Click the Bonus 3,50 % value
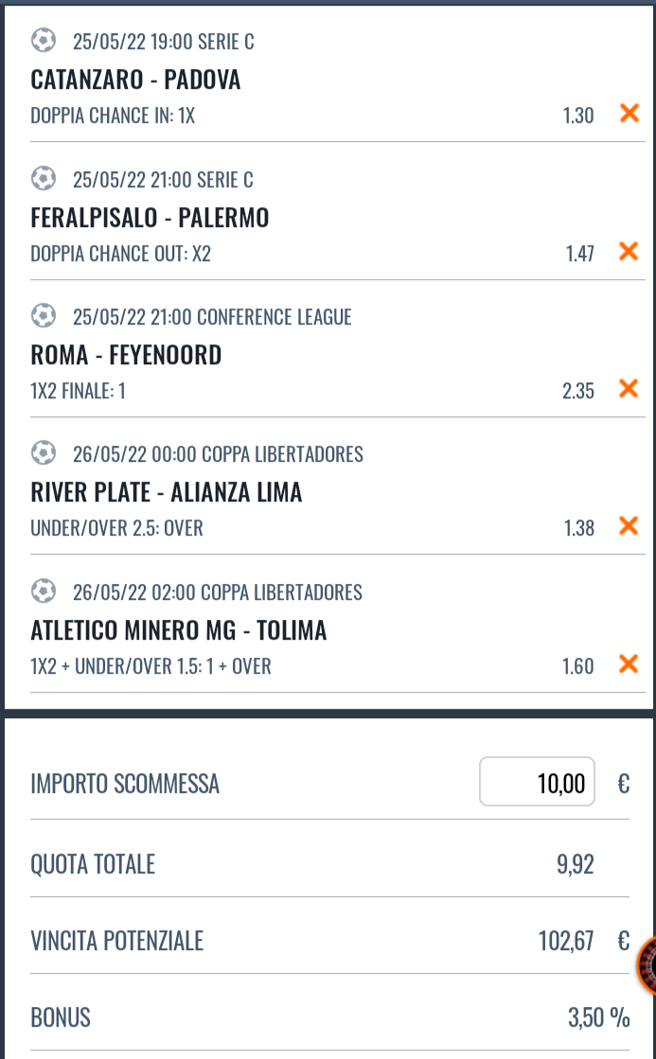This screenshot has height=1059, width=656. coord(598,1017)
